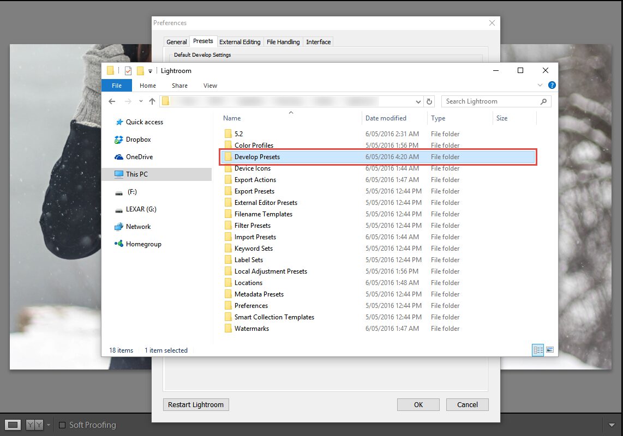The height and width of the screenshot is (436, 623).
Task: Click the Explorer title bar folder icon
Action: (x=110, y=71)
